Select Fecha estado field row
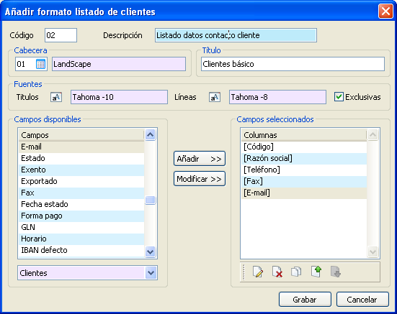 [x=81, y=204]
